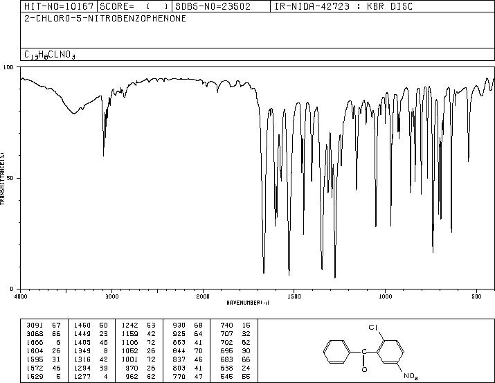The height and width of the screenshot is (383, 495).
Task: Click the 1000 tick label on wavenumber axis
Action: tap(385, 296)
